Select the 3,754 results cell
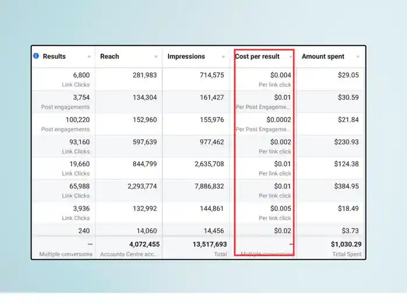 (81, 98)
